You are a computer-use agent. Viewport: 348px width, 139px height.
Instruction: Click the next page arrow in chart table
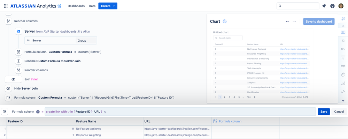(255, 97)
